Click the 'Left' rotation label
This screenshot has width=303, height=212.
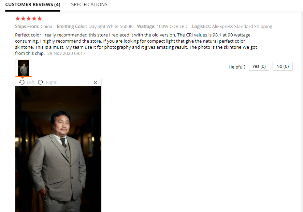[x=31, y=82]
